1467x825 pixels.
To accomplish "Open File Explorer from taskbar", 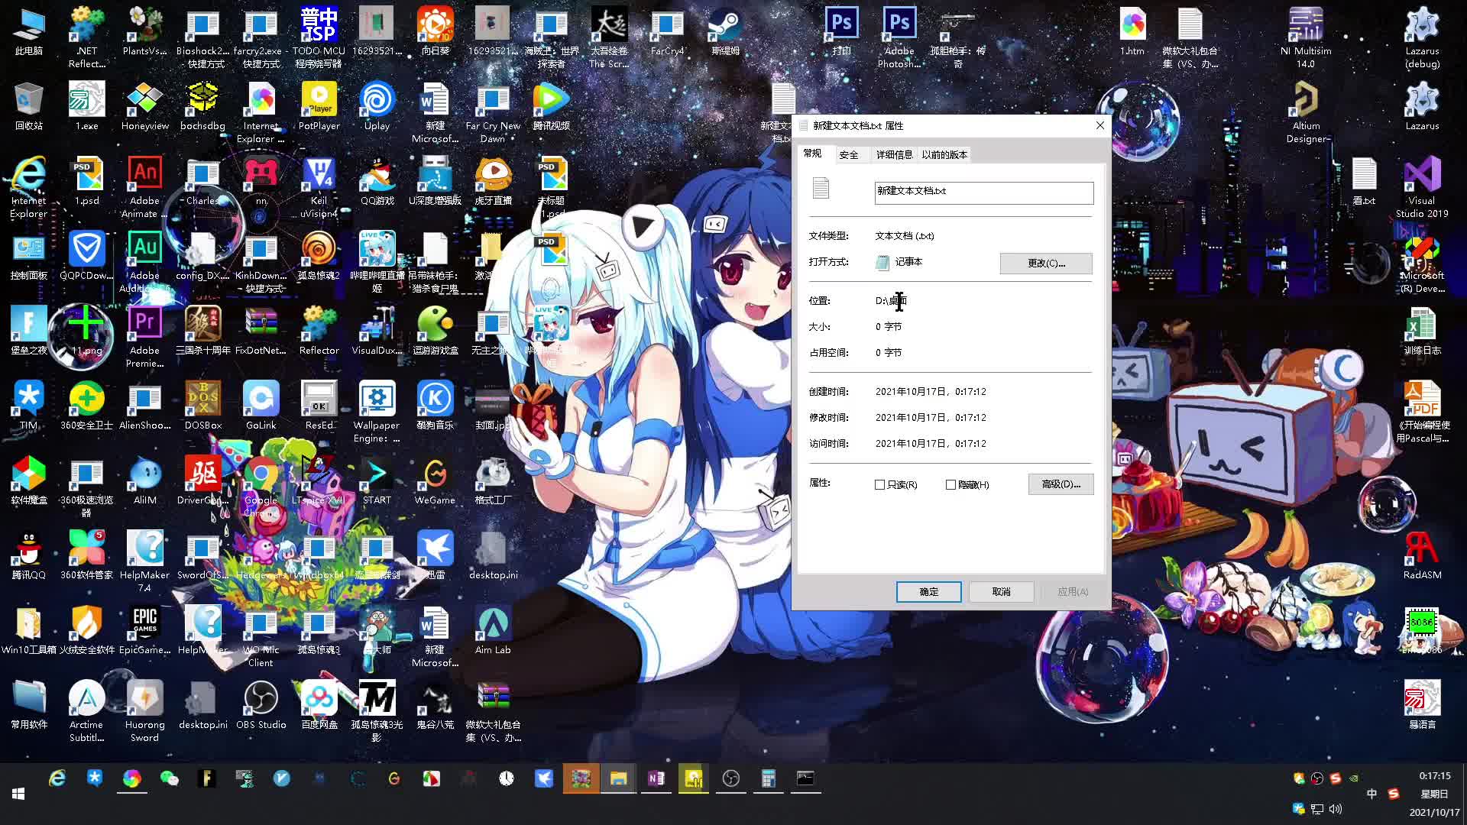I will pos(618,778).
